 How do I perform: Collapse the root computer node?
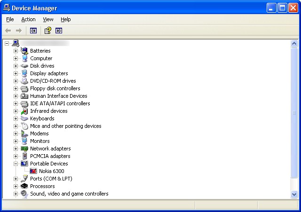pyautogui.click(x=7, y=43)
